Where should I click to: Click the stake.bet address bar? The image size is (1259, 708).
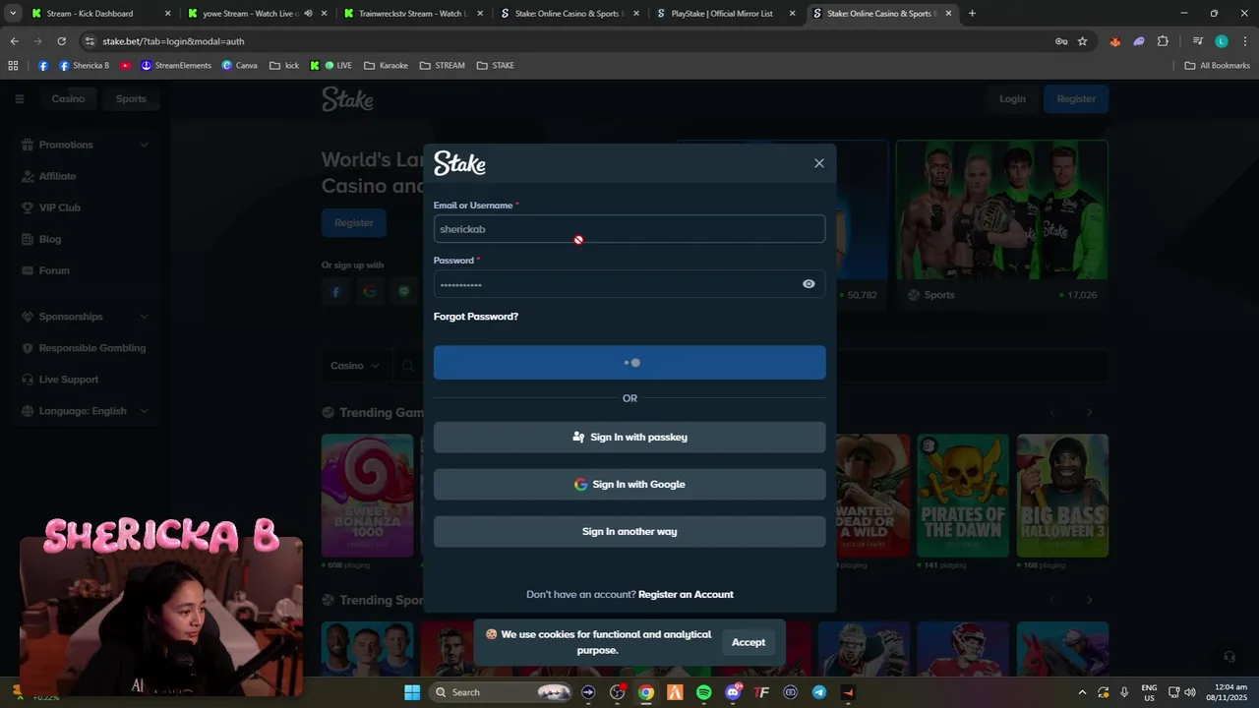click(x=570, y=41)
